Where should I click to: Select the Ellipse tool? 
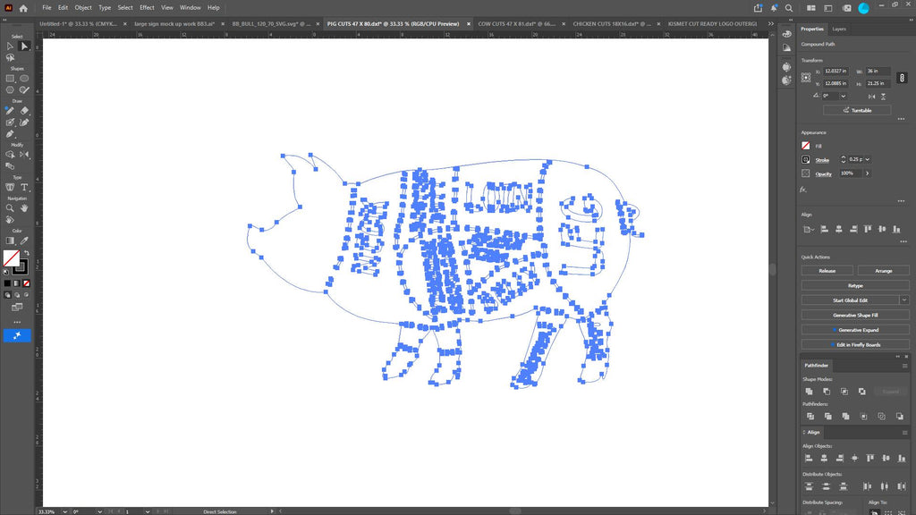click(x=24, y=79)
